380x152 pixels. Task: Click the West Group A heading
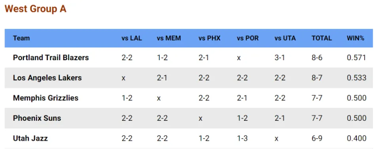click(35, 9)
